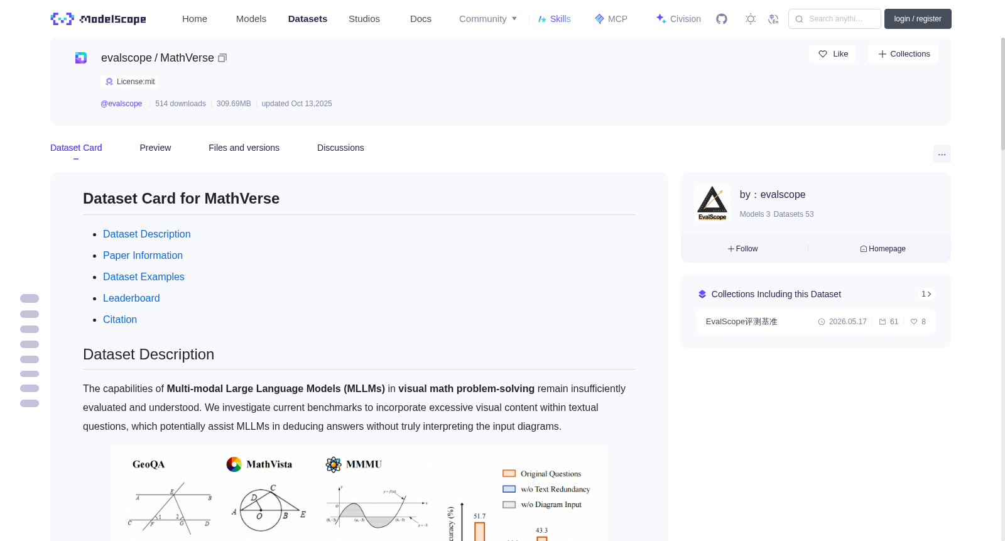Open Skills from the navigation bar

click(554, 19)
